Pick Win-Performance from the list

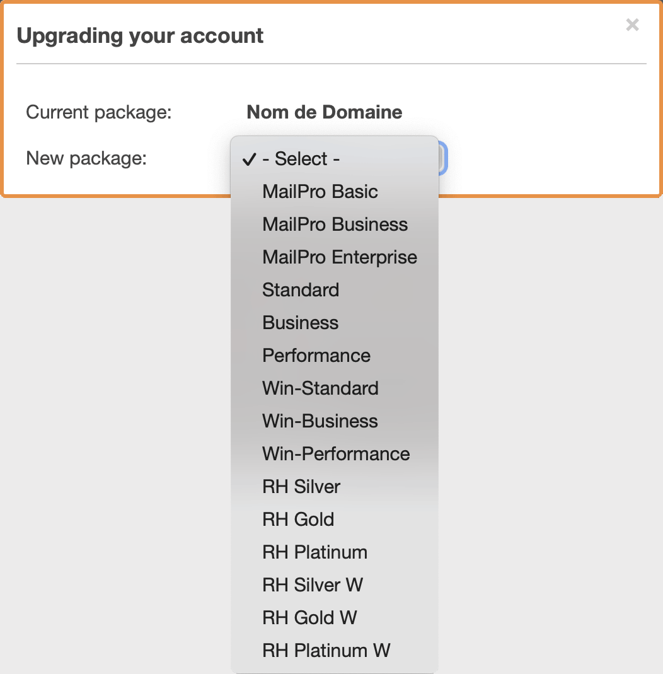[334, 454]
